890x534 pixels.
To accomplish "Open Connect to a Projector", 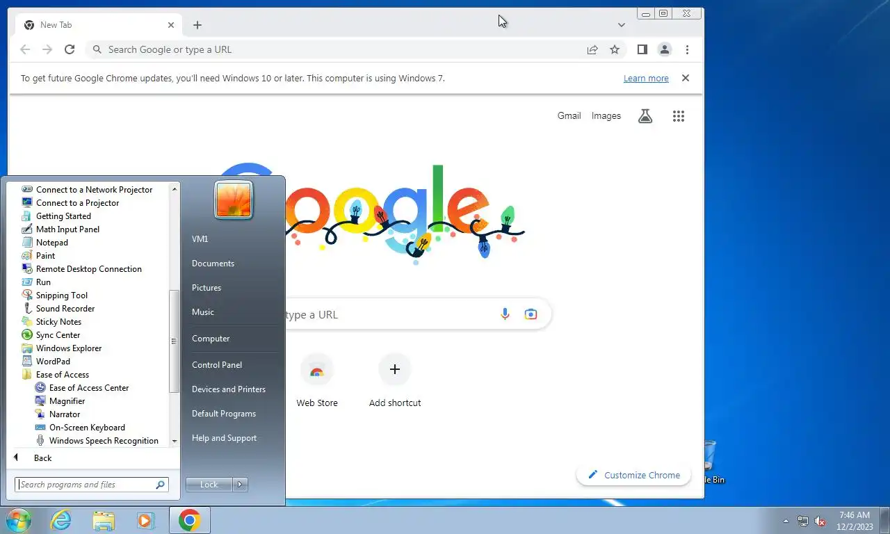I will coord(77,203).
